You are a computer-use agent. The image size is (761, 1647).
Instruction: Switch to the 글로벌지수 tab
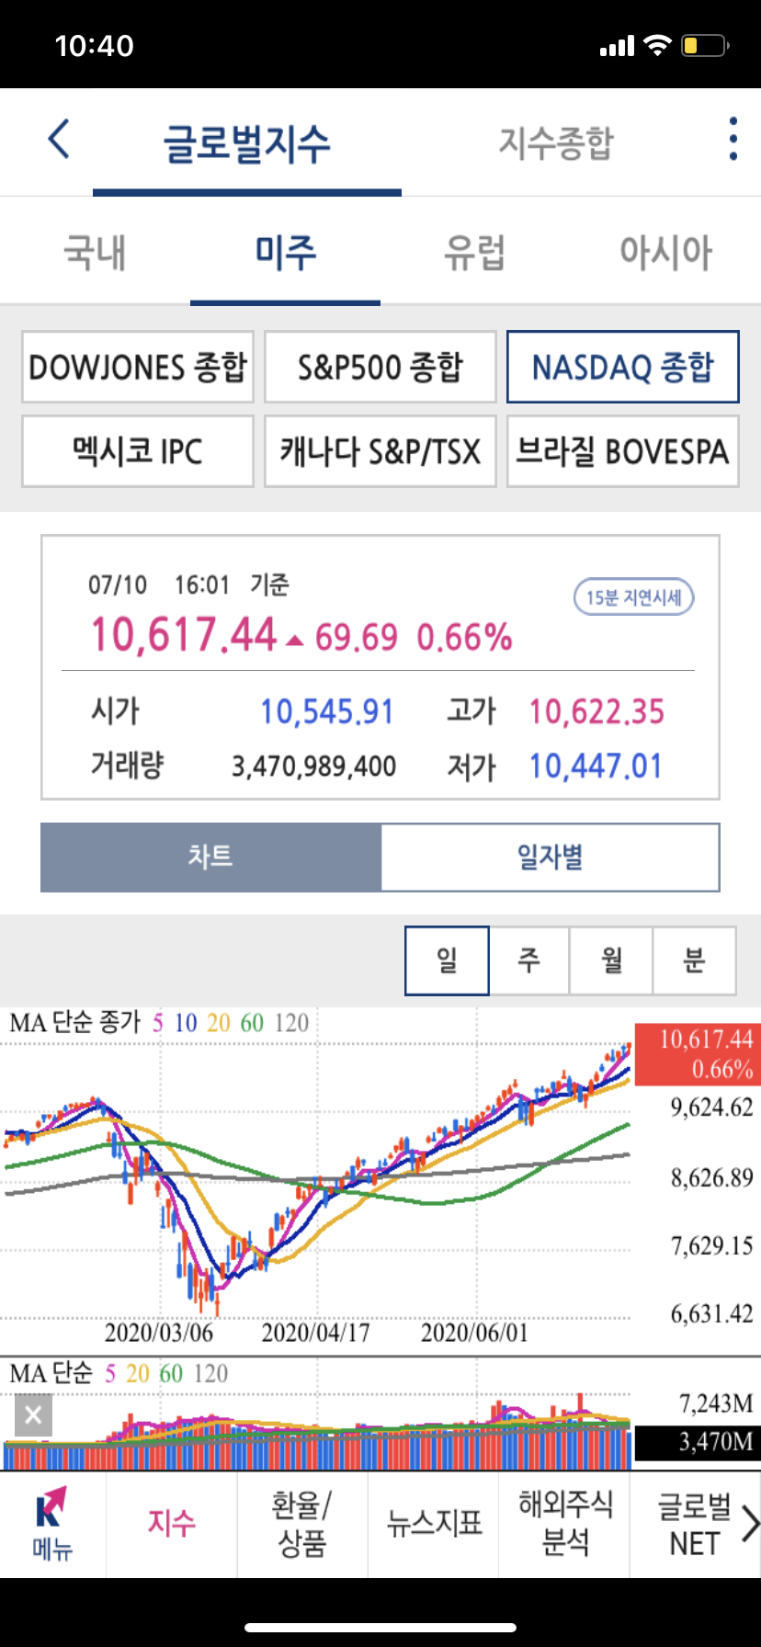coord(246,143)
